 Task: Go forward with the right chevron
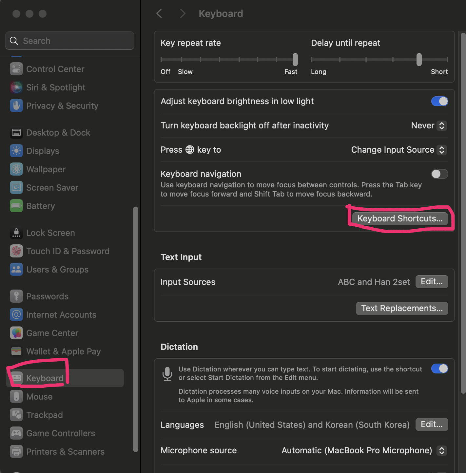coord(183,13)
